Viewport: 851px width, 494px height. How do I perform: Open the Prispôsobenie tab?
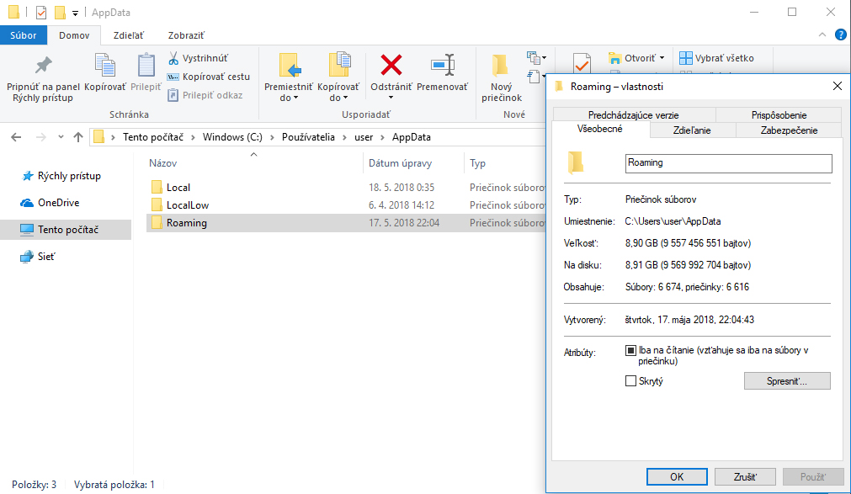coord(779,115)
